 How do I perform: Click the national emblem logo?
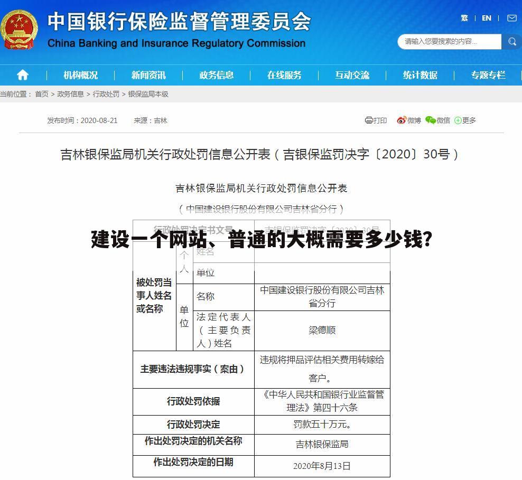19,30
